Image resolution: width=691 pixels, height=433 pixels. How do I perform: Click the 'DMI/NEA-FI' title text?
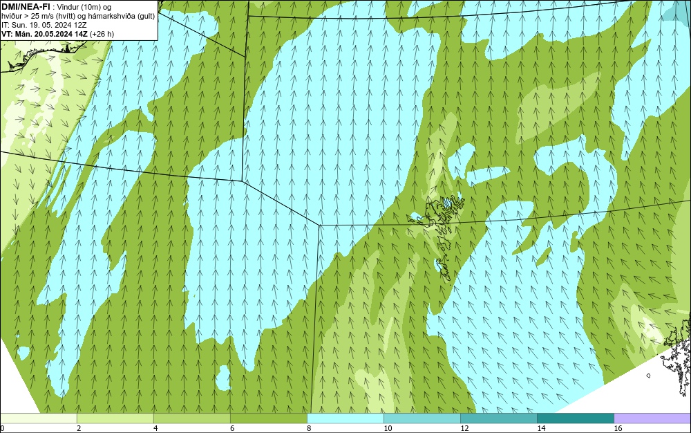(26, 7)
